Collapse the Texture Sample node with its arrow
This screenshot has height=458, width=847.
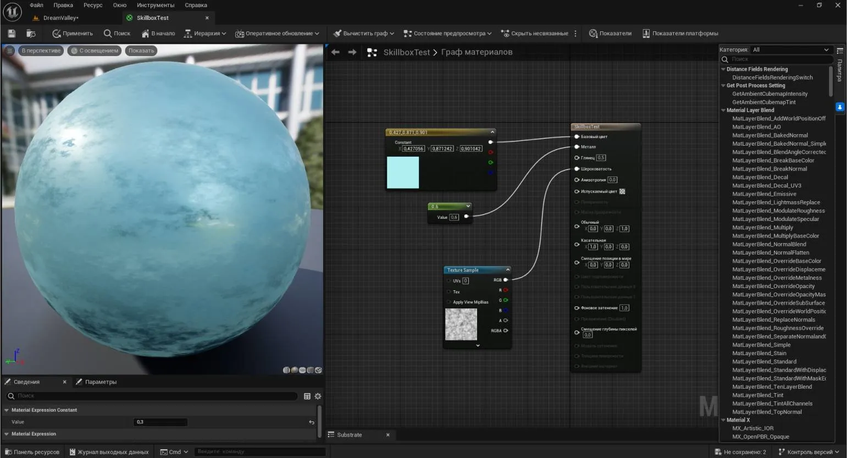pos(507,270)
